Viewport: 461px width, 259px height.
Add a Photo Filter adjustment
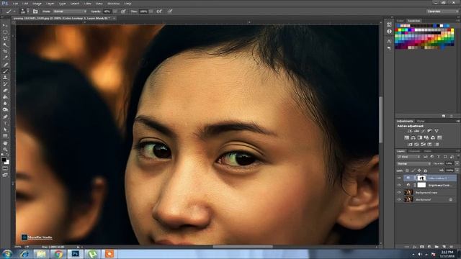click(x=426, y=137)
